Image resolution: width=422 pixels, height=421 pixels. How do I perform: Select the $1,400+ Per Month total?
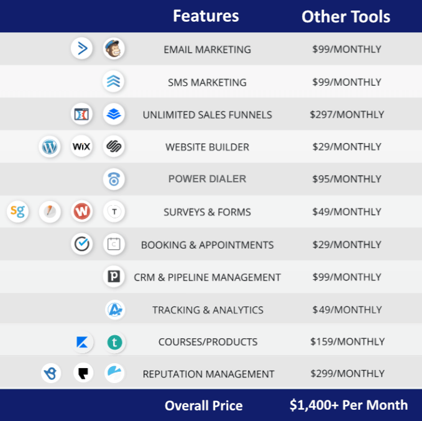click(349, 405)
